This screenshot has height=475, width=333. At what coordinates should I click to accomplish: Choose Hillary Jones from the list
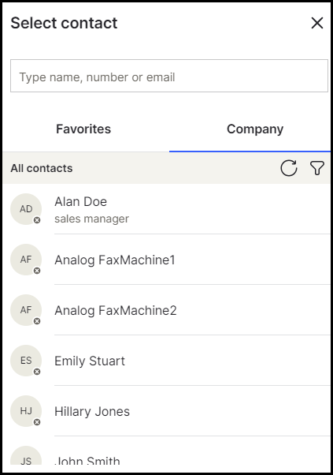coord(167,411)
